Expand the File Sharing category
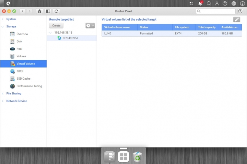Screen dimensions: 247x164 [x=2, y=93]
